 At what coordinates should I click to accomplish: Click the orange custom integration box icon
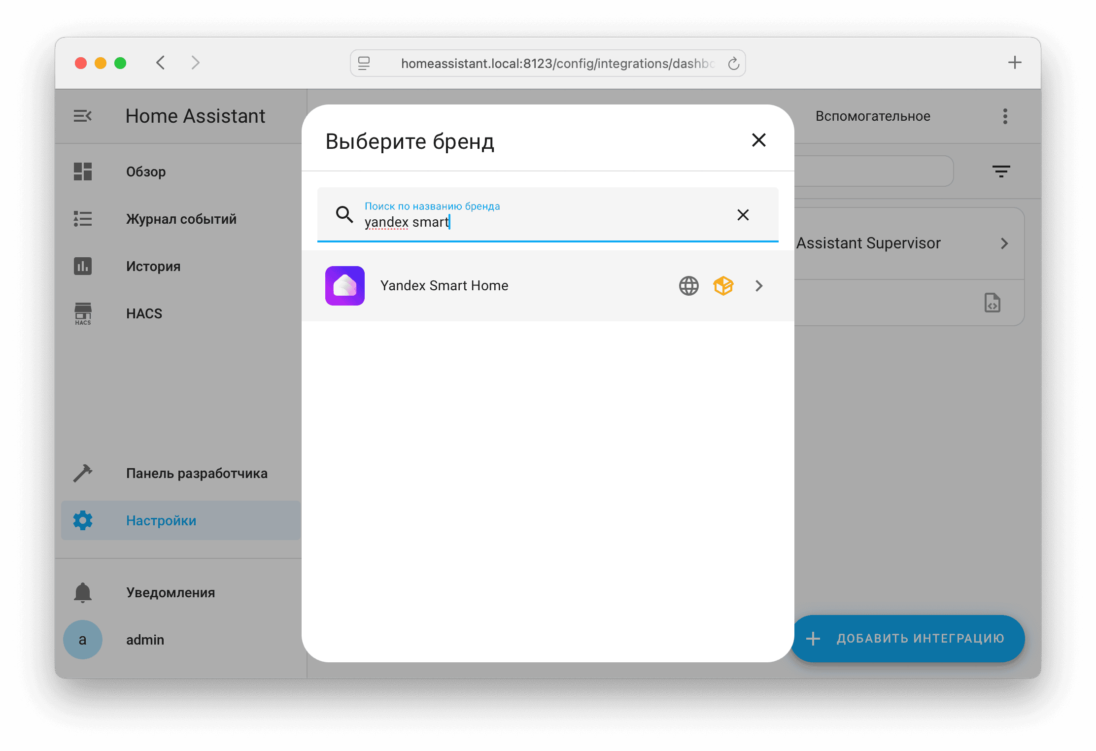723,286
